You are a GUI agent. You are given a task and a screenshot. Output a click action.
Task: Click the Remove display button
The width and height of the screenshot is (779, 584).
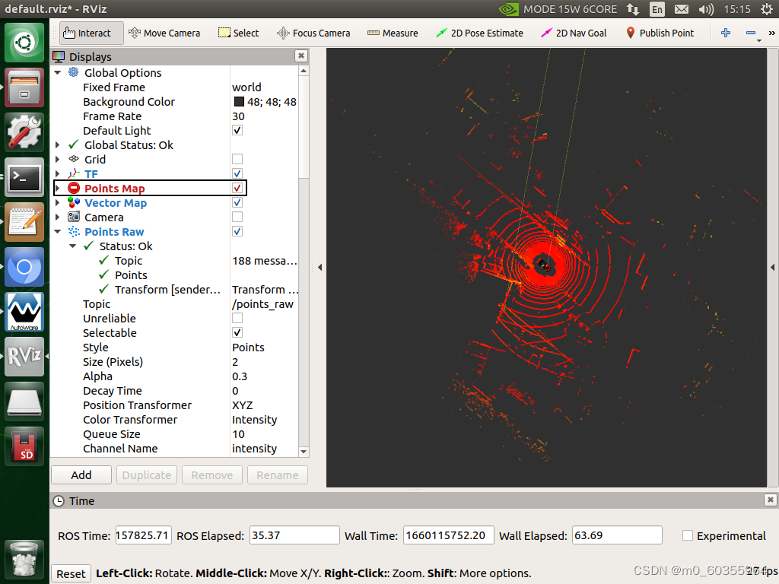[211, 474]
